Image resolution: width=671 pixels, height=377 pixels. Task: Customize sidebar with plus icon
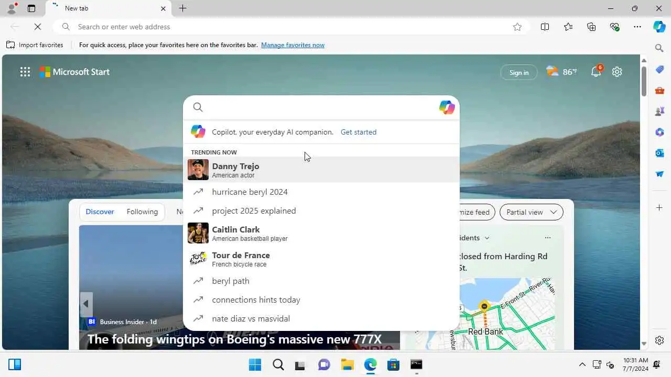659,208
